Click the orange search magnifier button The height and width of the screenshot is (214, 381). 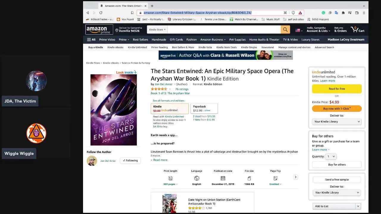tap(285, 29)
